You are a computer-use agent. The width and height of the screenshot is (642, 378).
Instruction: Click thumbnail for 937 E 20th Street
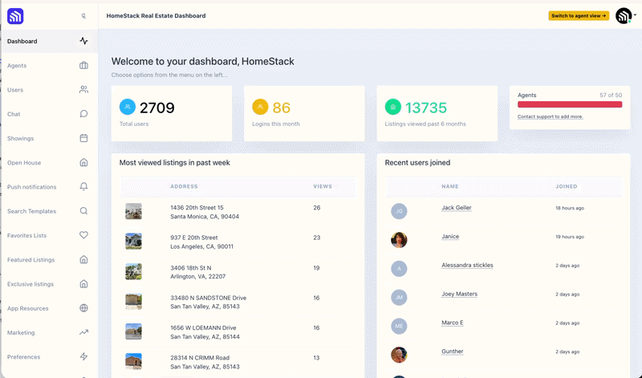point(133,242)
